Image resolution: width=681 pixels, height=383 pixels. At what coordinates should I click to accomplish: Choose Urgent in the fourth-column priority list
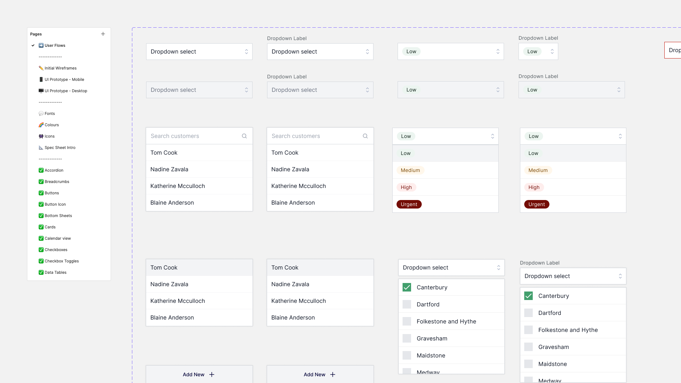pyautogui.click(x=573, y=204)
